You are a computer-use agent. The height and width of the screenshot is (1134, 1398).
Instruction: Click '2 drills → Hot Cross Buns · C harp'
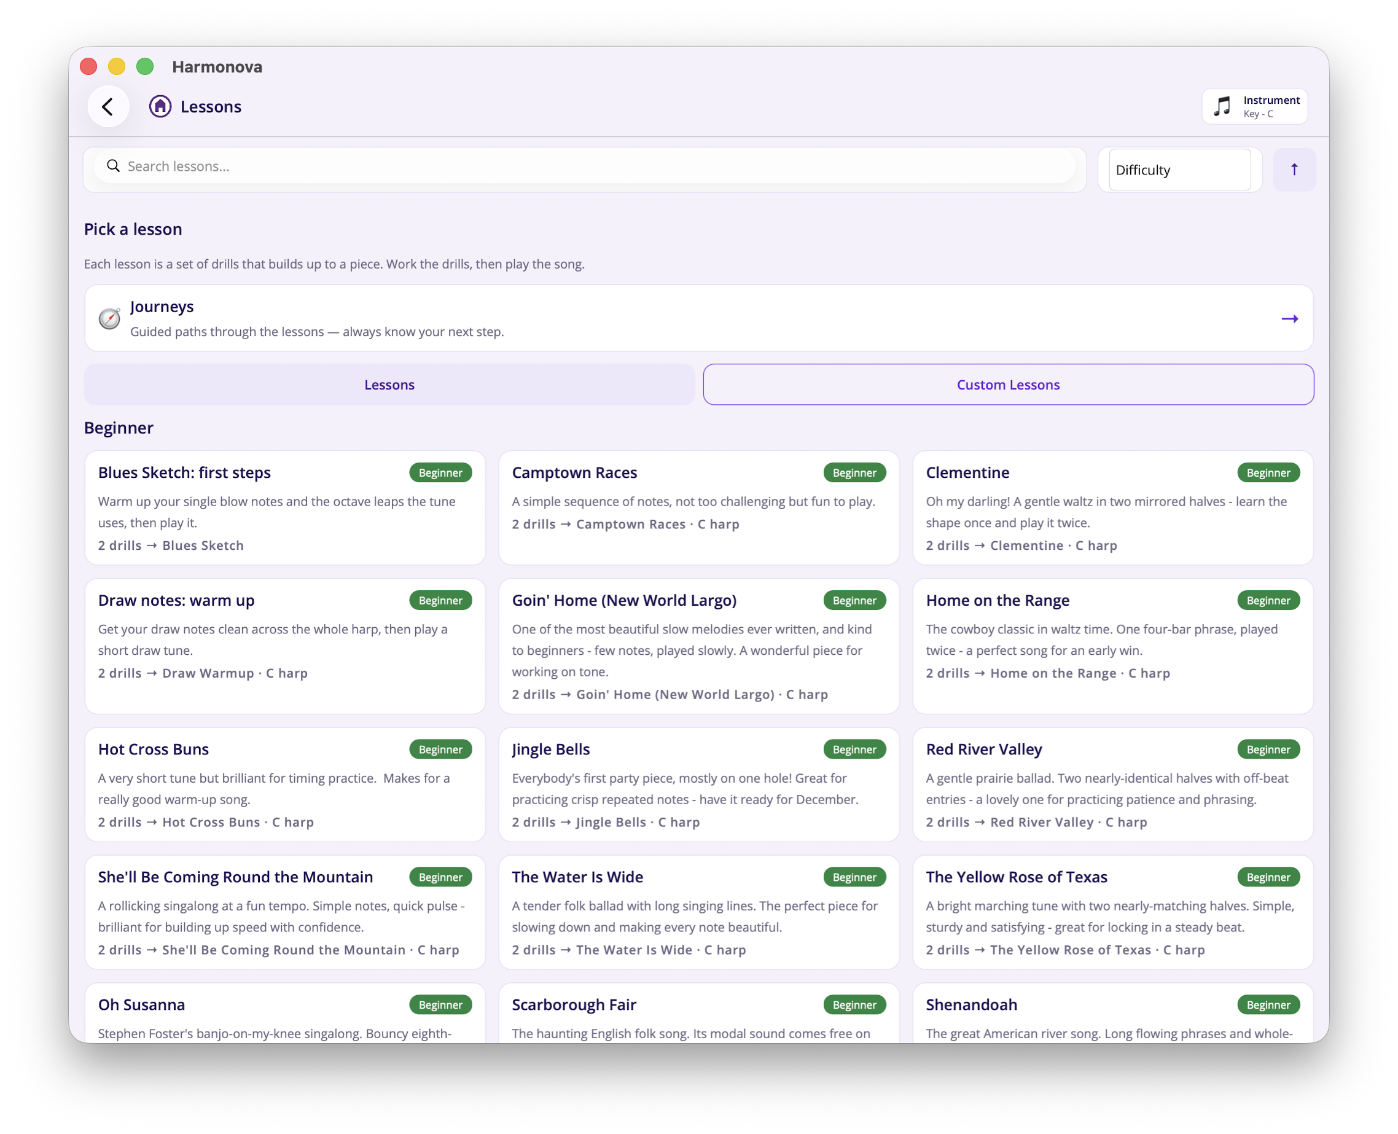[x=206, y=822]
